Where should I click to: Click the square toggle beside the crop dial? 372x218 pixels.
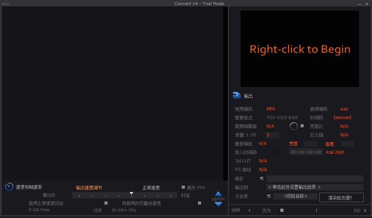point(302,126)
